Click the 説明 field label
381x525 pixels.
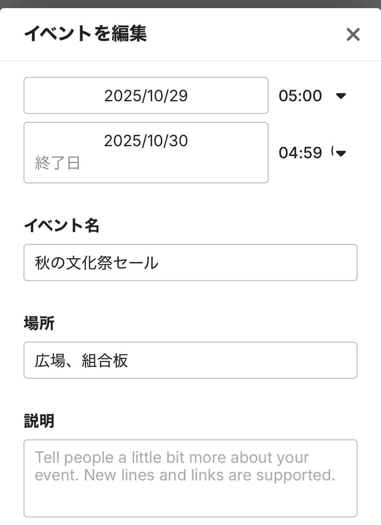click(x=39, y=421)
